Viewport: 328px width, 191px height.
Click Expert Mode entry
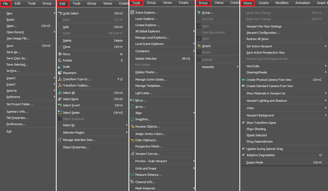pos(255,163)
